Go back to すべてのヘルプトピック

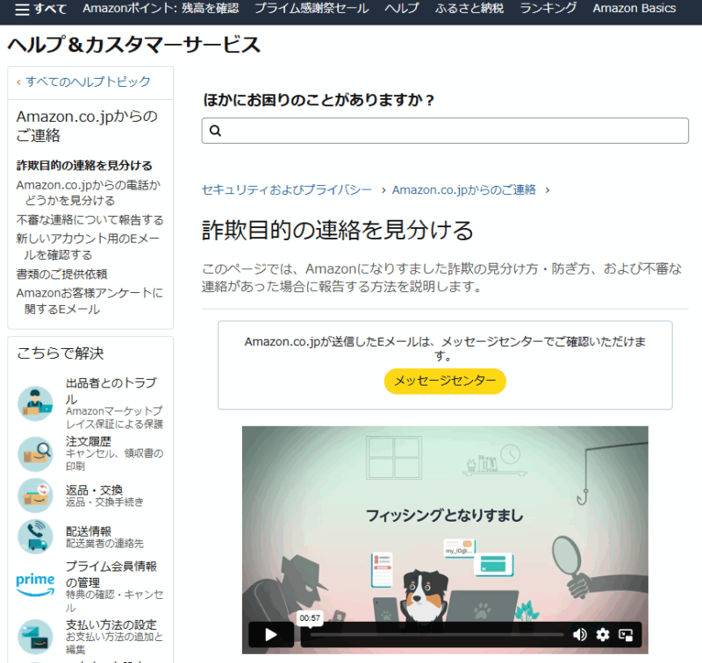pos(88,82)
